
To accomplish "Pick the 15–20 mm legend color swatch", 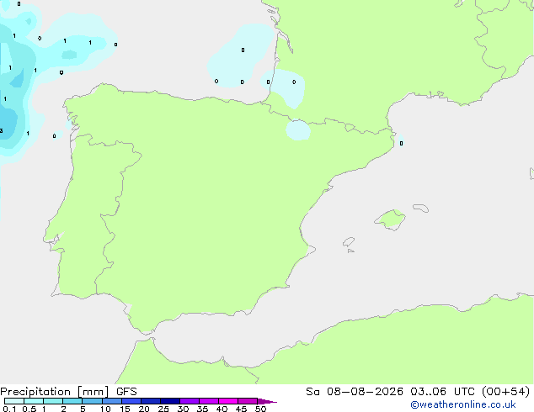I will (131, 401).
